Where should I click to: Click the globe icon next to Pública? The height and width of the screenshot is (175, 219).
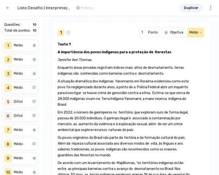(x=78, y=8)
